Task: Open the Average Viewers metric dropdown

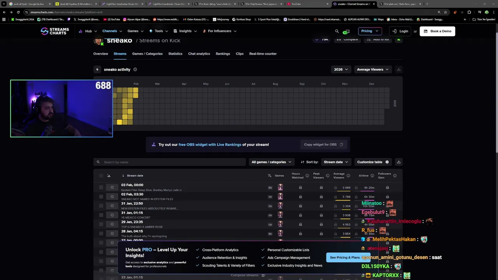Action: click(373, 70)
